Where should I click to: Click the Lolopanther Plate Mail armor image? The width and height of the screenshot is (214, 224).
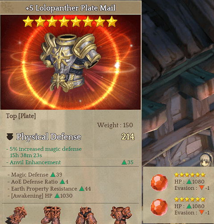[x=70, y=63]
